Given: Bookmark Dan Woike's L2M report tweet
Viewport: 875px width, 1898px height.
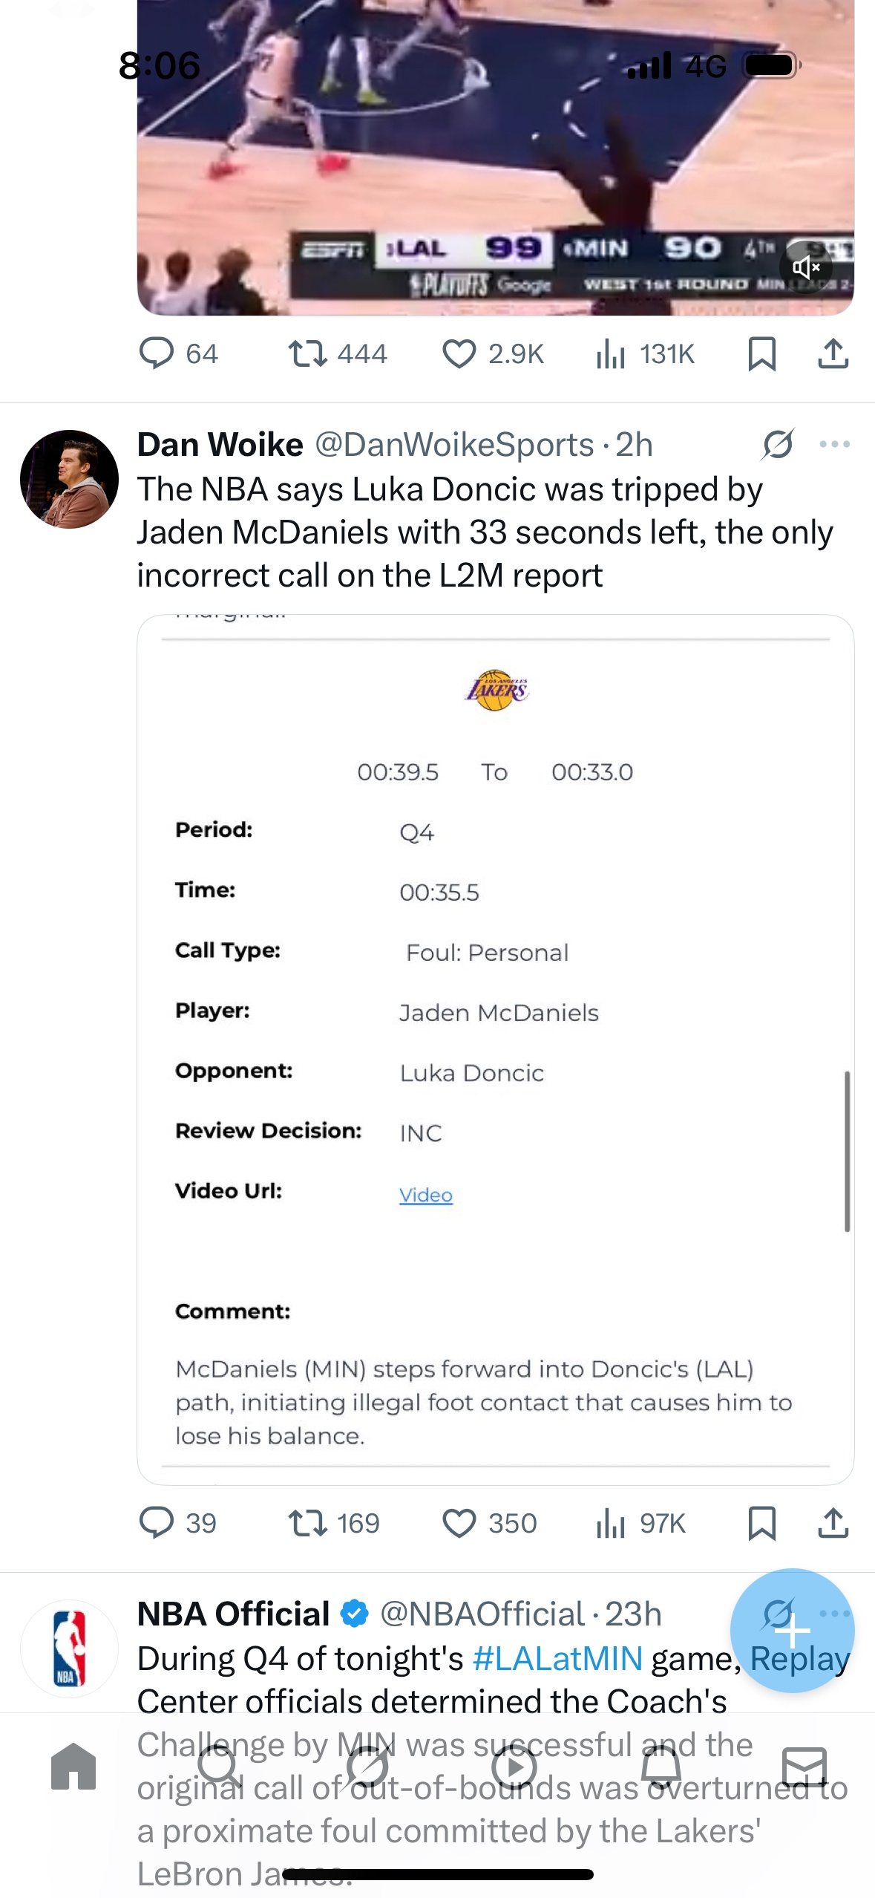Looking at the screenshot, I should (762, 1523).
